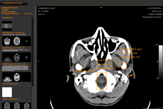Open the Topogram thumbnail image
Screen dimensions: 163x109
(x=7, y=26)
